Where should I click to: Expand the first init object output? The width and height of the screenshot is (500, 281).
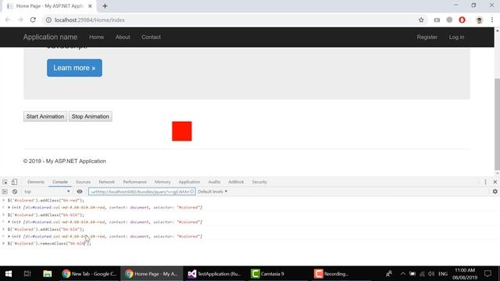[9, 208]
